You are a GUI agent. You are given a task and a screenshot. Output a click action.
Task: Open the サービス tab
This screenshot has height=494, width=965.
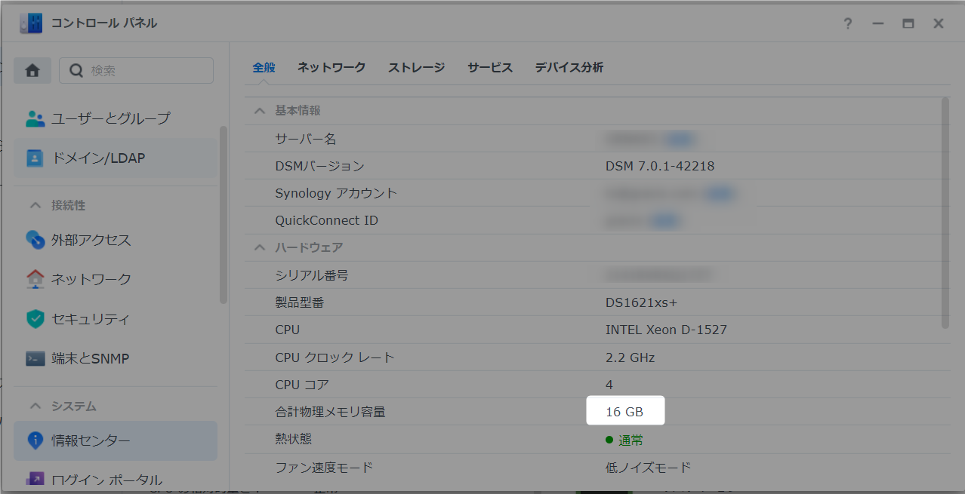pyautogui.click(x=490, y=67)
